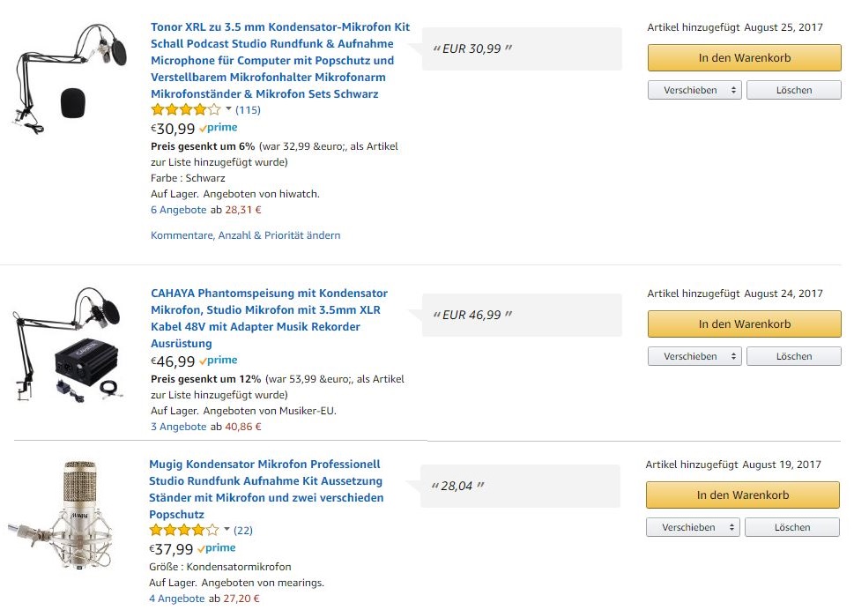Open the 115 reviews link
This screenshot has width=854, height=610.
click(x=248, y=110)
